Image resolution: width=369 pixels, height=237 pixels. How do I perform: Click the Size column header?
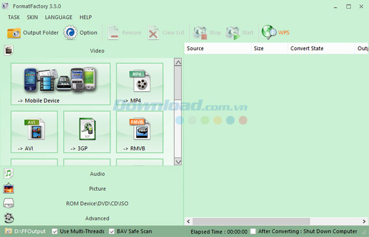270,48
